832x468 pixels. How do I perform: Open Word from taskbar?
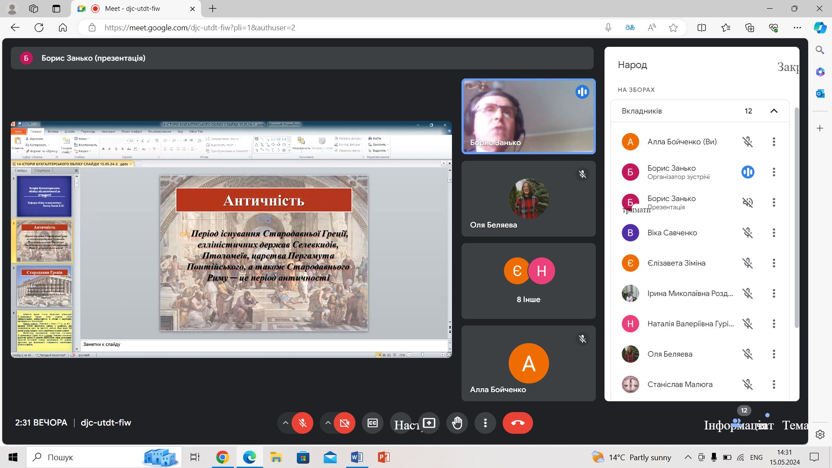(x=357, y=457)
